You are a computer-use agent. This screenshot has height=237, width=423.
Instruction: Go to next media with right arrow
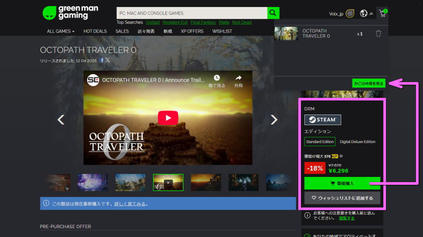(274, 119)
